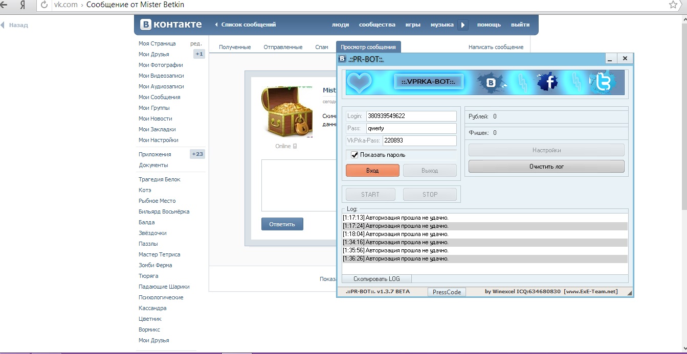Open 'люди' in VK header

(340, 25)
